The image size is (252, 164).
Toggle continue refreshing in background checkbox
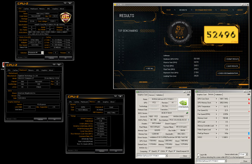[198, 157]
